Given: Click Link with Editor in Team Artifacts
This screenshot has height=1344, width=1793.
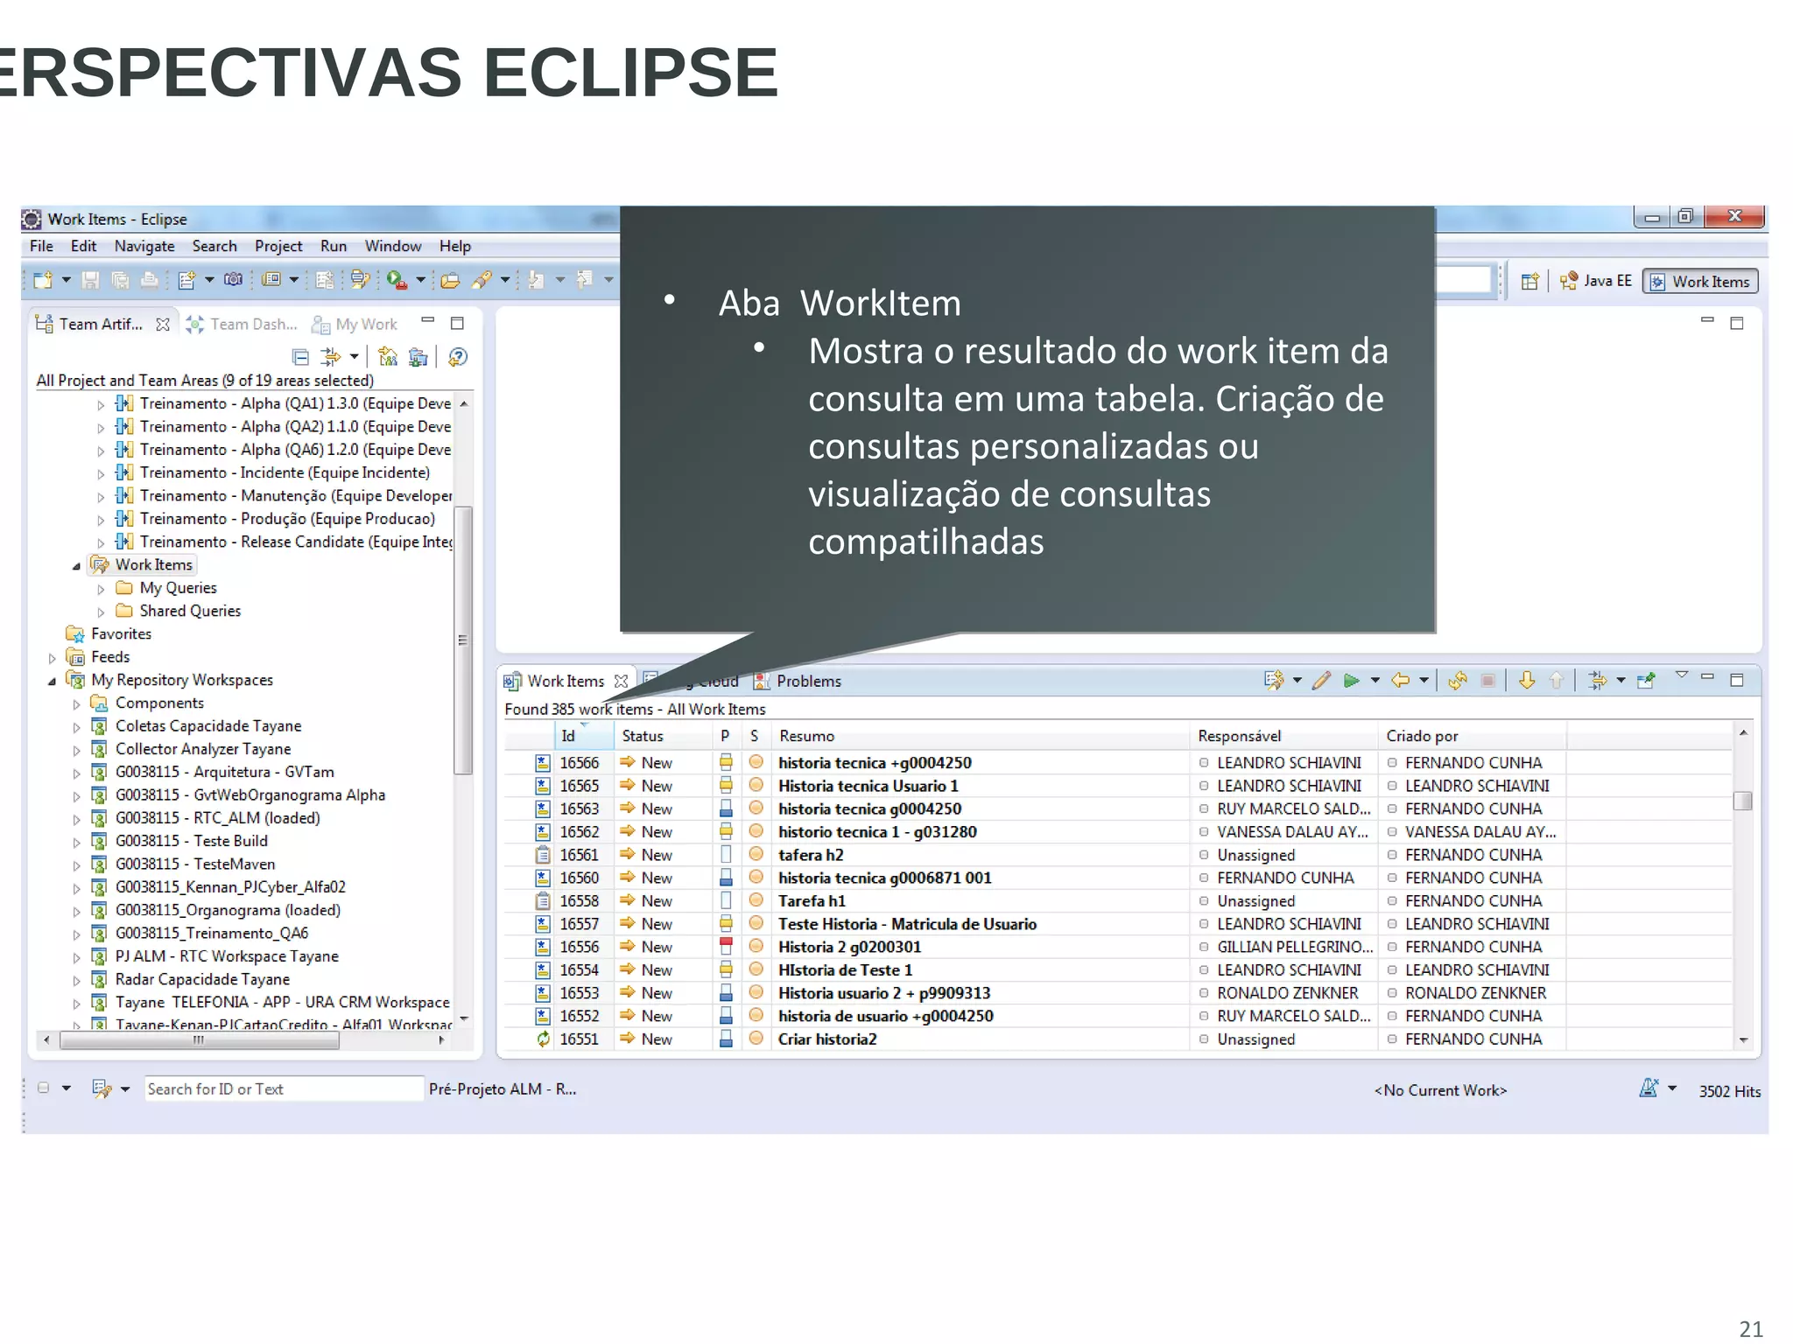Looking at the screenshot, I should coord(330,357).
